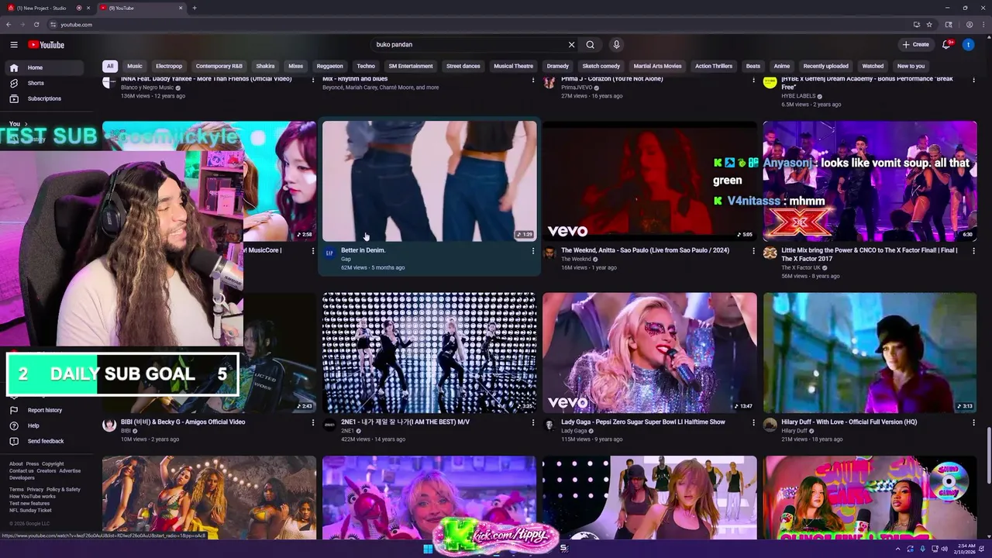The image size is (992, 558).
Task: Select the Recently uploaded chip
Action: 825,66
